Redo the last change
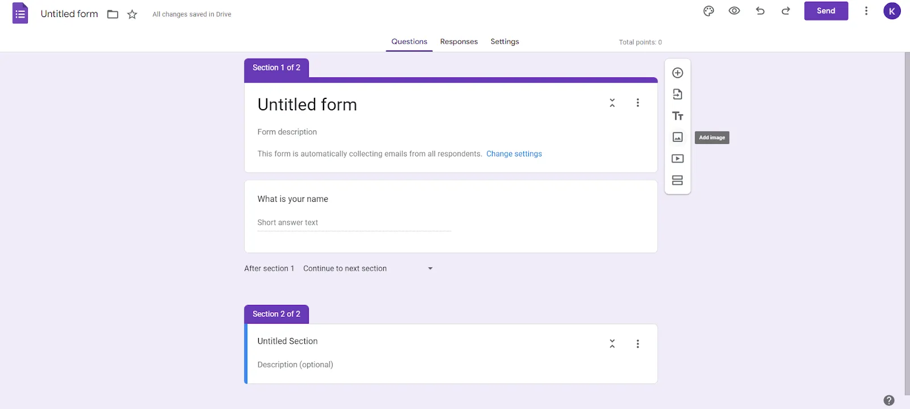 click(785, 11)
